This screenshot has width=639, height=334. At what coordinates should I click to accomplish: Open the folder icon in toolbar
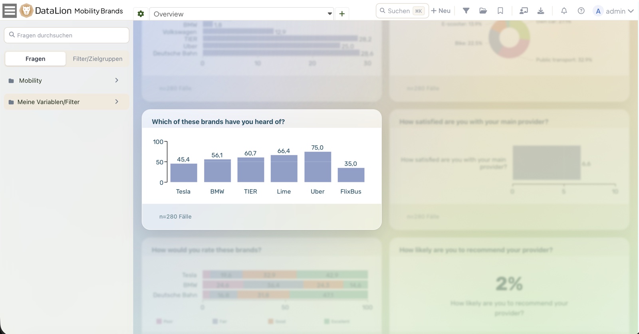(x=483, y=11)
